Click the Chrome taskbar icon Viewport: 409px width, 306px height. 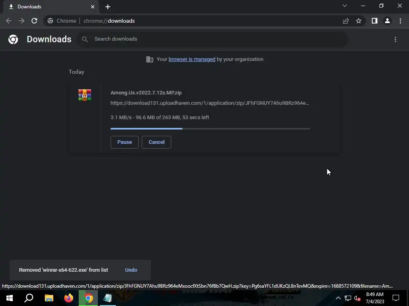tap(88, 298)
